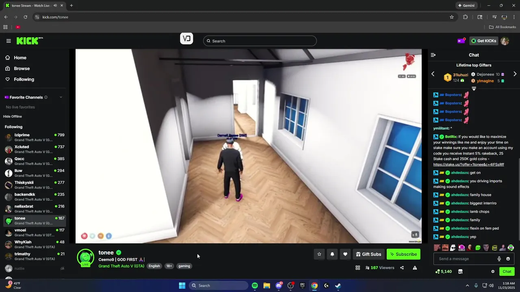
Task: Expand the gifters leaderboard pull-down handle
Action: point(474,88)
